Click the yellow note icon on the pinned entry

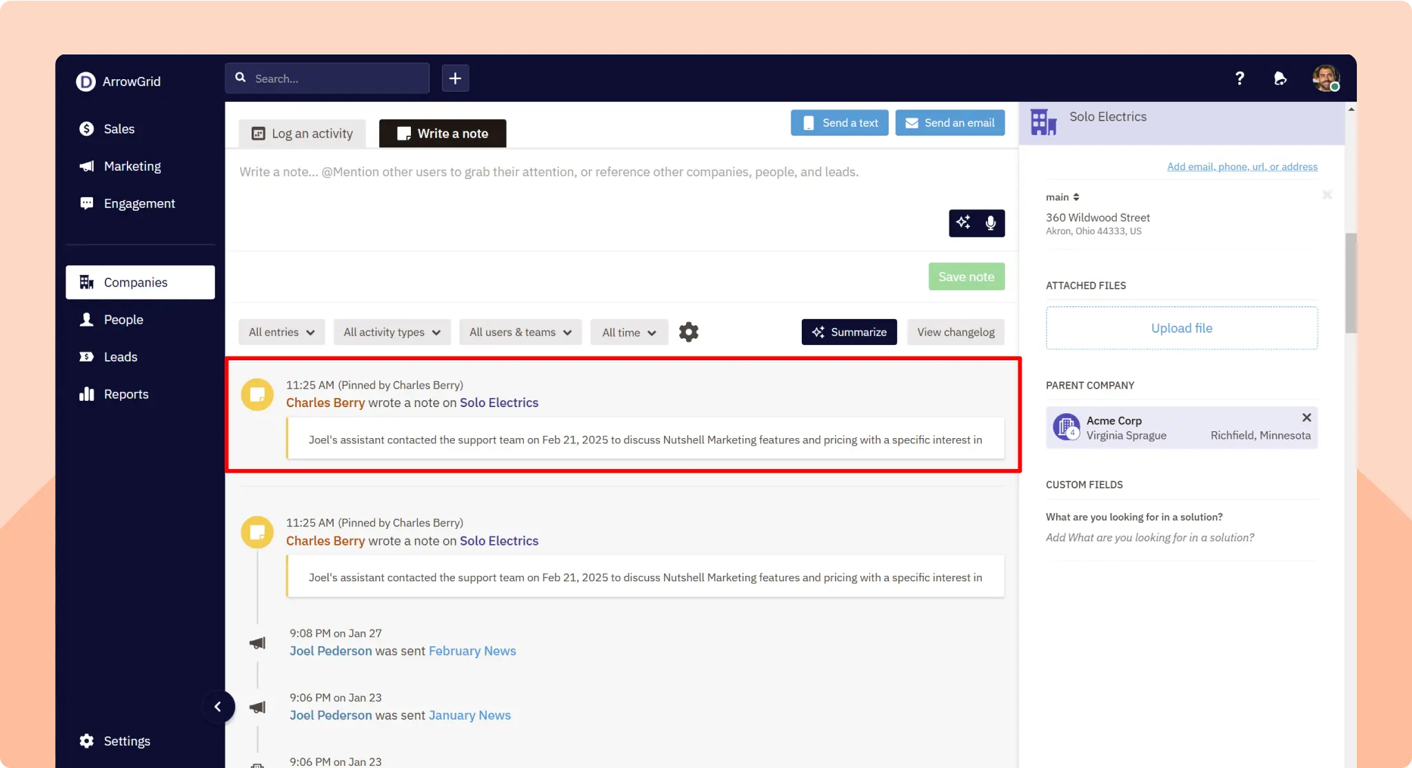[x=256, y=394]
